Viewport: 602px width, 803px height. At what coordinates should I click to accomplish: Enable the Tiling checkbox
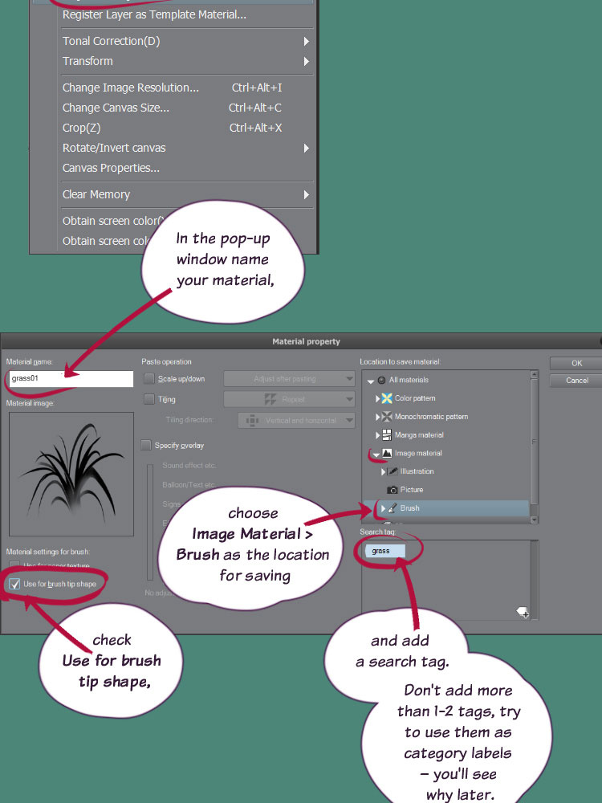click(148, 399)
